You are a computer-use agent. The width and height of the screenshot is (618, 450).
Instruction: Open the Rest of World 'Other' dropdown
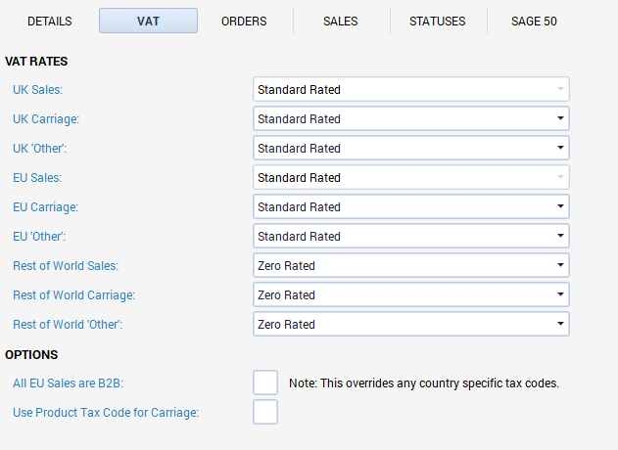[411, 324]
